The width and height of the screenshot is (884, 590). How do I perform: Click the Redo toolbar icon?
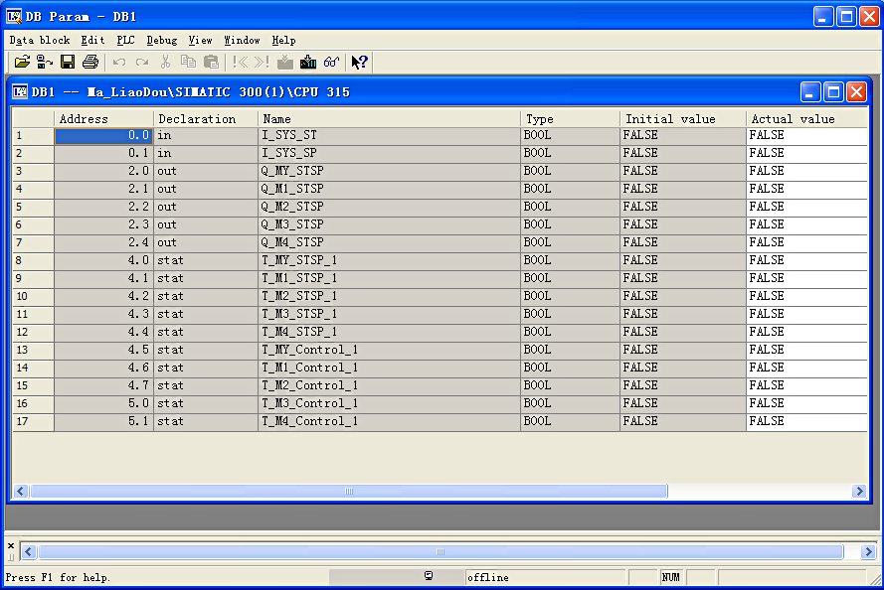pyautogui.click(x=142, y=62)
